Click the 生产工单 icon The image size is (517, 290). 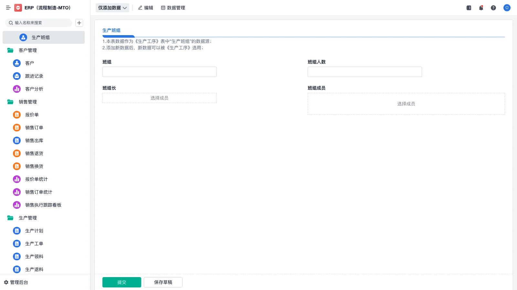[17, 244]
